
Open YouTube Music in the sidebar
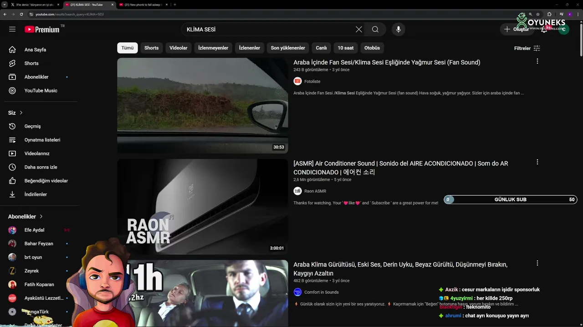point(40,90)
